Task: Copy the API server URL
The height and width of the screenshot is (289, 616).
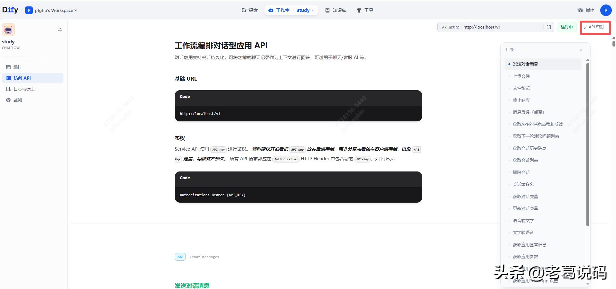Action: click(x=549, y=27)
